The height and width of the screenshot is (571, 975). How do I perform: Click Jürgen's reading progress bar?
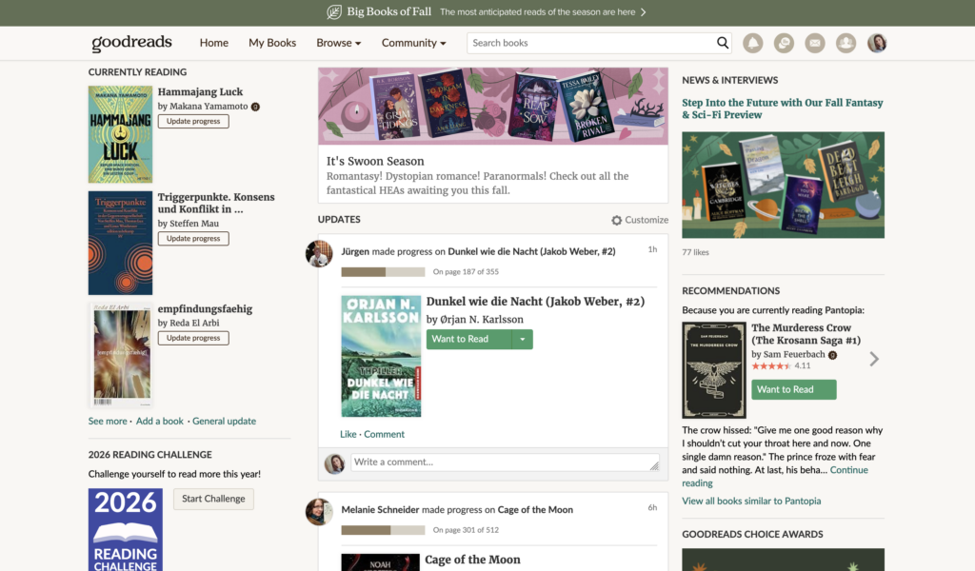(383, 272)
